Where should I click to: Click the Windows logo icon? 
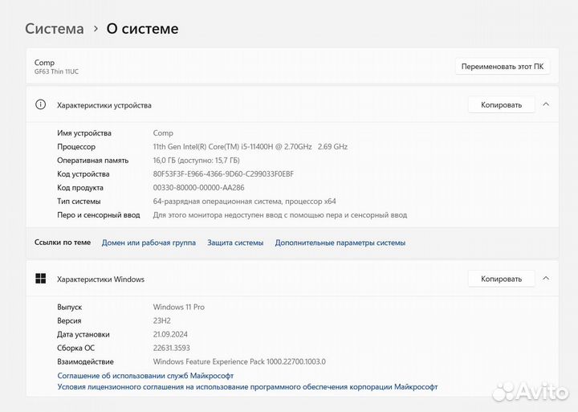pyautogui.click(x=40, y=279)
